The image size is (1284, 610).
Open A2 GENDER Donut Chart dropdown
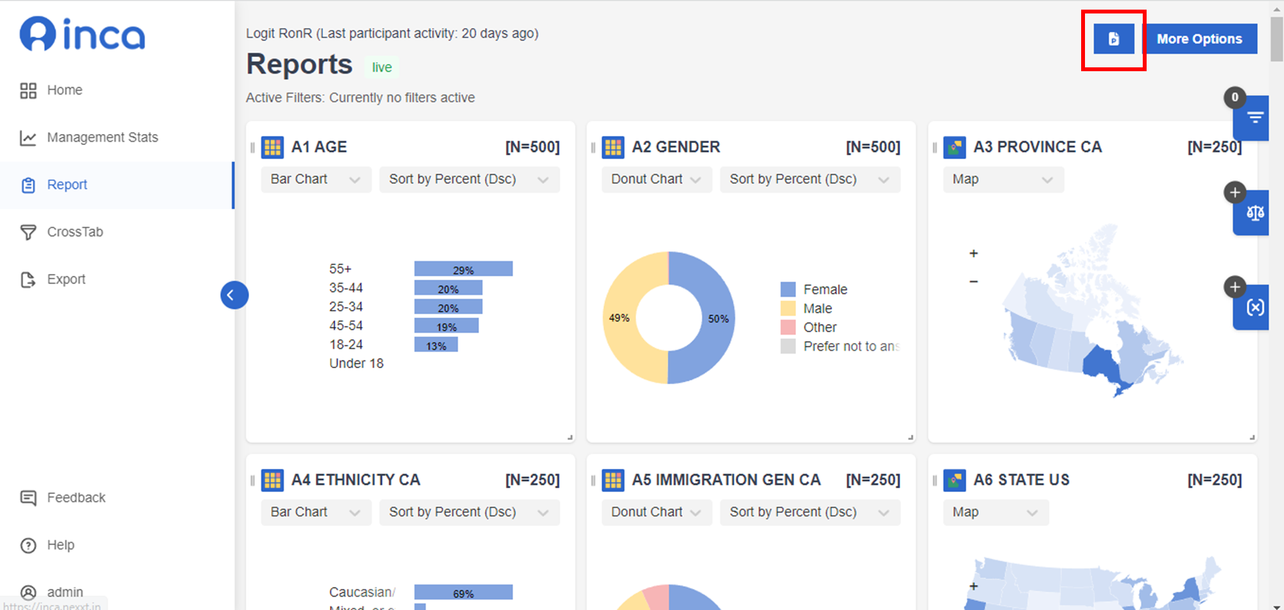pyautogui.click(x=657, y=180)
